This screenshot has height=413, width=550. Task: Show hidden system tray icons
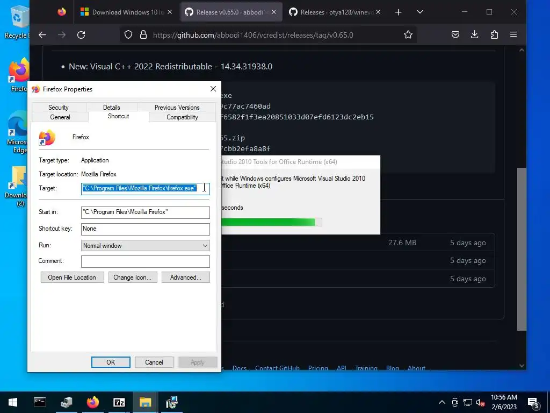coord(442,402)
